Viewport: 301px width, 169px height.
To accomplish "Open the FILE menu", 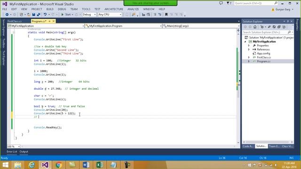I will (x=5, y=9).
